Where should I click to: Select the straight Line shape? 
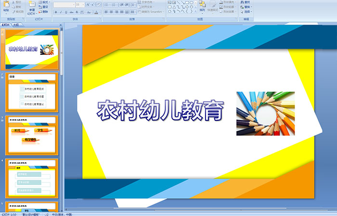[x=179, y=2]
